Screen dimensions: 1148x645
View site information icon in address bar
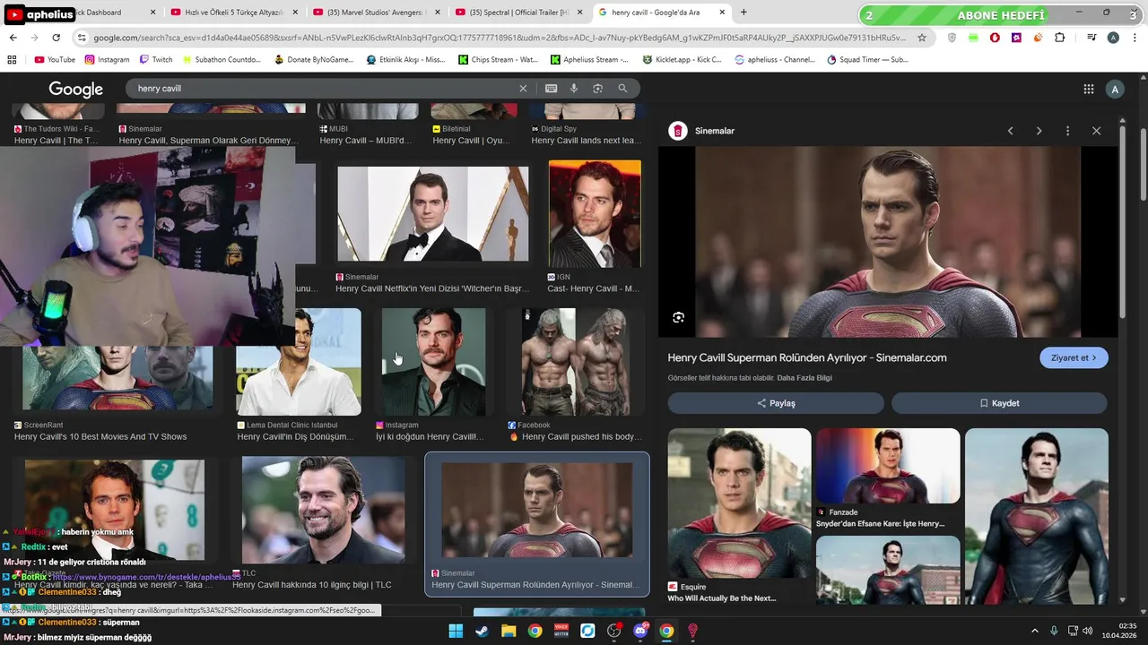tap(82, 38)
